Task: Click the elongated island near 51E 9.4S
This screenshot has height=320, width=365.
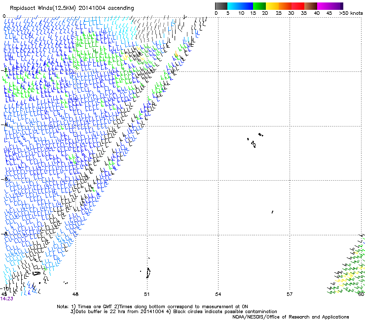Action: click(x=148, y=273)
